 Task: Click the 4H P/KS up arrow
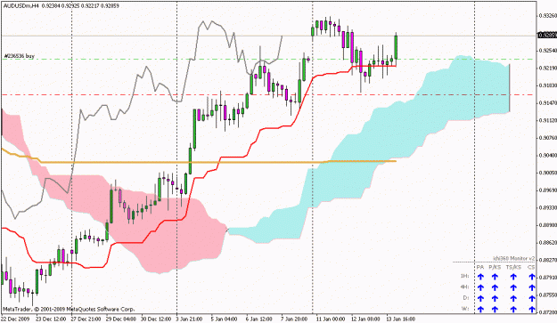tap(495, 287)
